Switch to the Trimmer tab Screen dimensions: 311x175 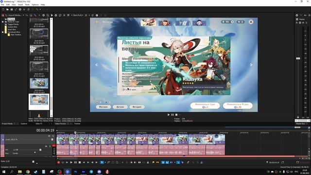pyautogui.click(x=77, y=123)
